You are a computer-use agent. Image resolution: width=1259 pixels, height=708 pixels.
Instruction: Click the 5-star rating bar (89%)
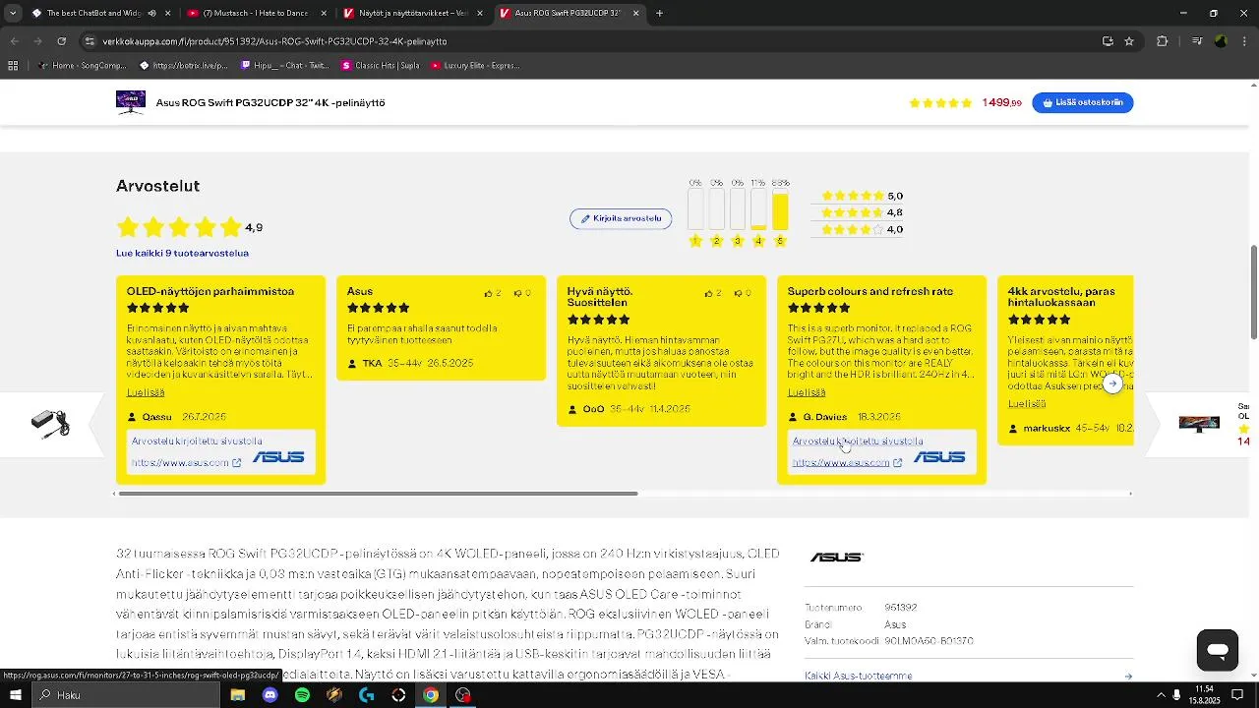[780, 209]
